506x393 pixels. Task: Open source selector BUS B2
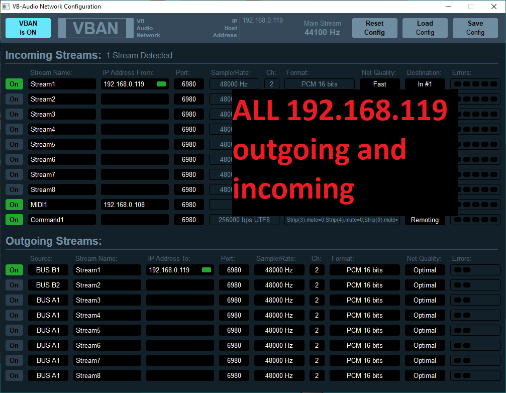[x=48, y=285]
